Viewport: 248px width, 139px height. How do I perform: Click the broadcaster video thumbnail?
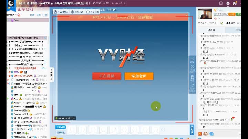pyautogui.click(x=205, y=14)
